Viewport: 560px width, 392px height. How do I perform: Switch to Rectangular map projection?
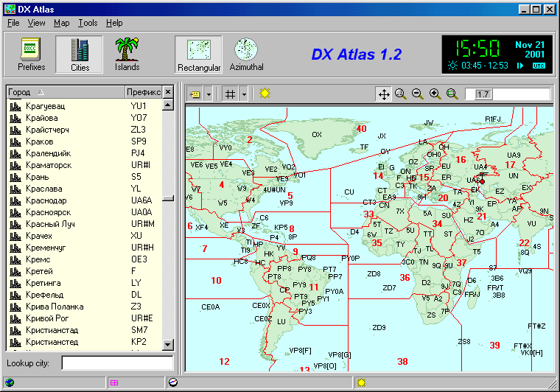click(x=198, y=55)
